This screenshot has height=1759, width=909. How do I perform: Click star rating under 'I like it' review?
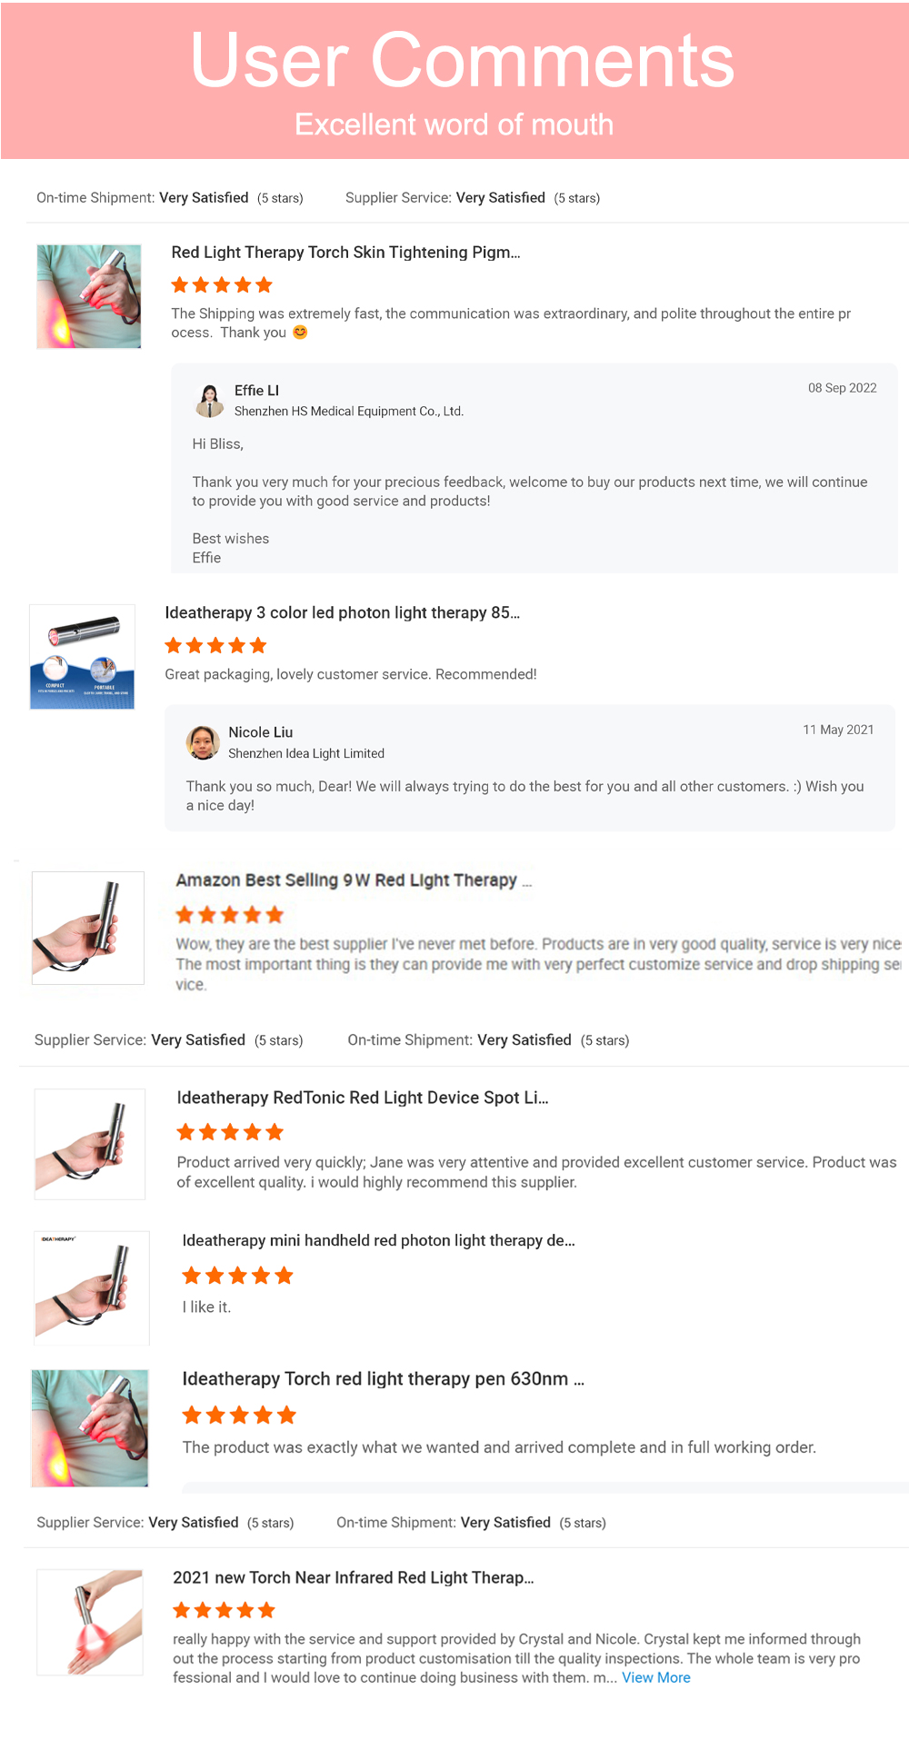pyautogui.click(x=237, y=1276)
